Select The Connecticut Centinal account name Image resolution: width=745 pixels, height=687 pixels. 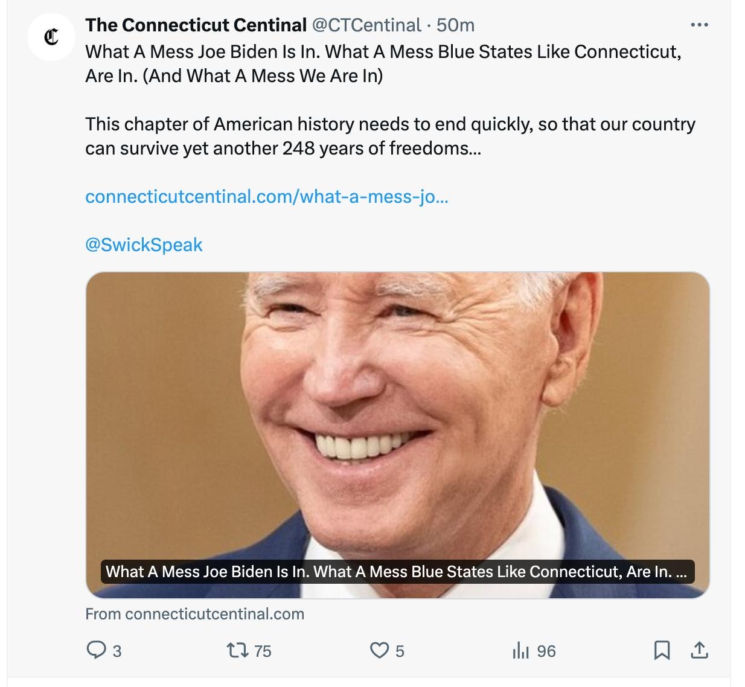point(196,25)
